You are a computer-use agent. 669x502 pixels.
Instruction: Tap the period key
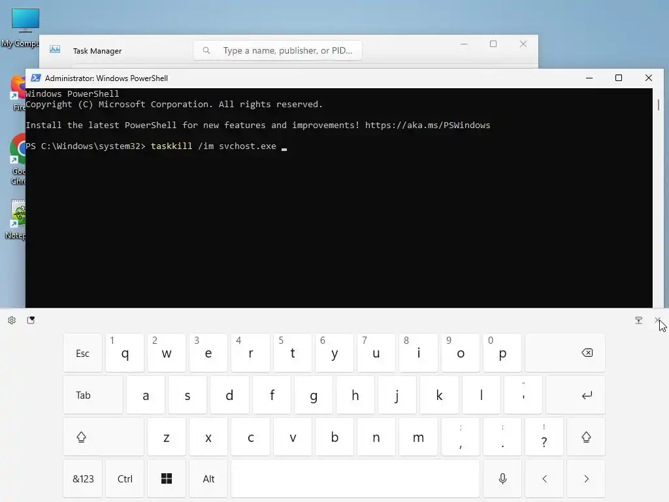point(502,437)
